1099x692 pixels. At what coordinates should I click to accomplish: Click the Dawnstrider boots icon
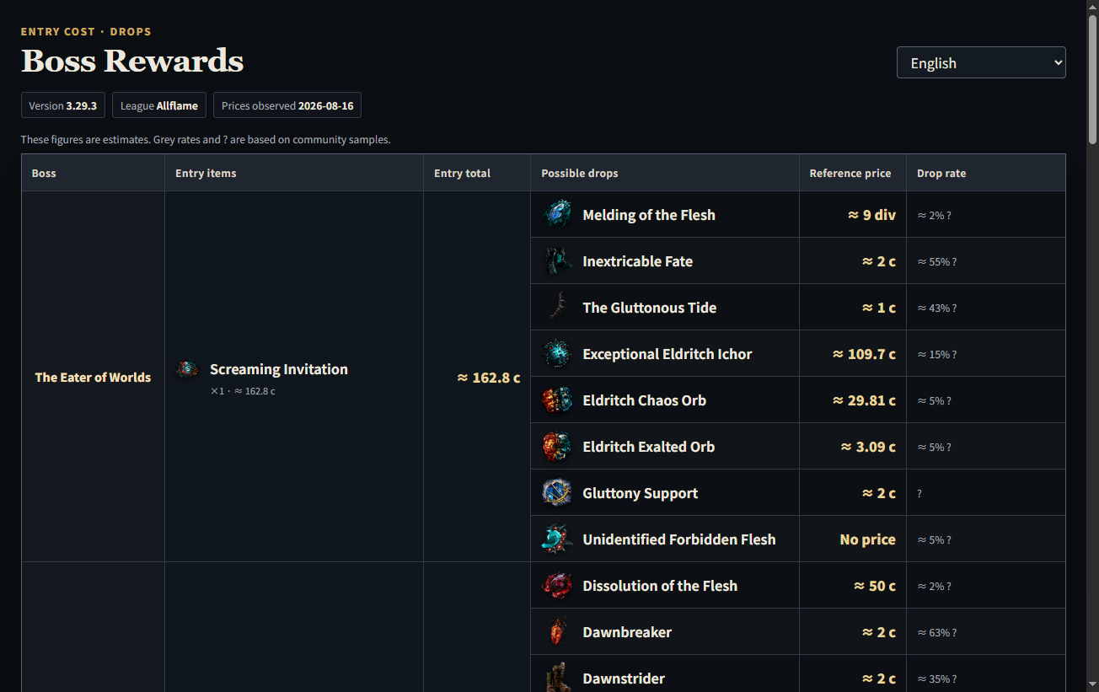(x=557, y=678)
